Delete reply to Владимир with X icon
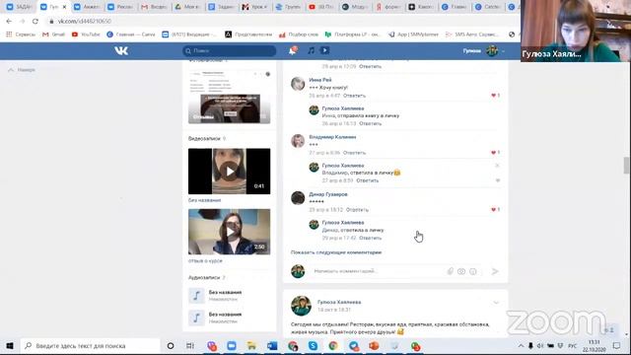The image size is (631, 355). 497,166
